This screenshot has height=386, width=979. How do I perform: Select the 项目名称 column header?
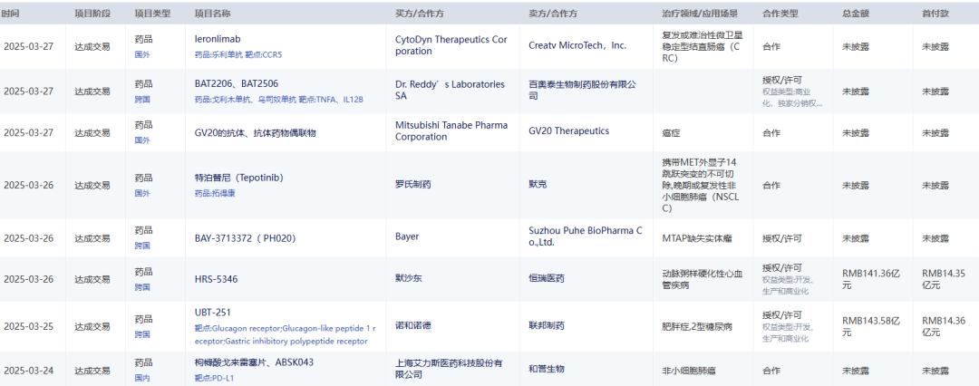click(x=213, y=14)
